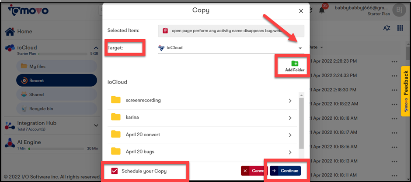411x182 pixels.
Task: Click the April 20 bugs folder icon
Action: tap(115, 151)
